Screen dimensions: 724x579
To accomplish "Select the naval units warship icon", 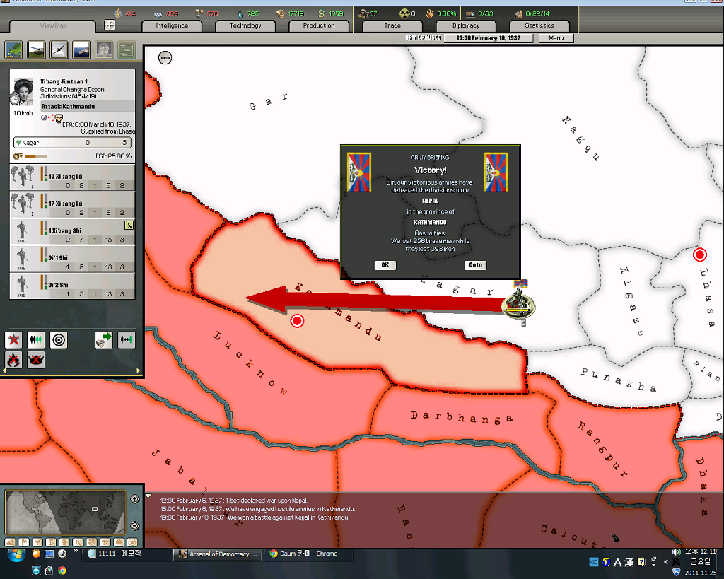I will [81, 50].
